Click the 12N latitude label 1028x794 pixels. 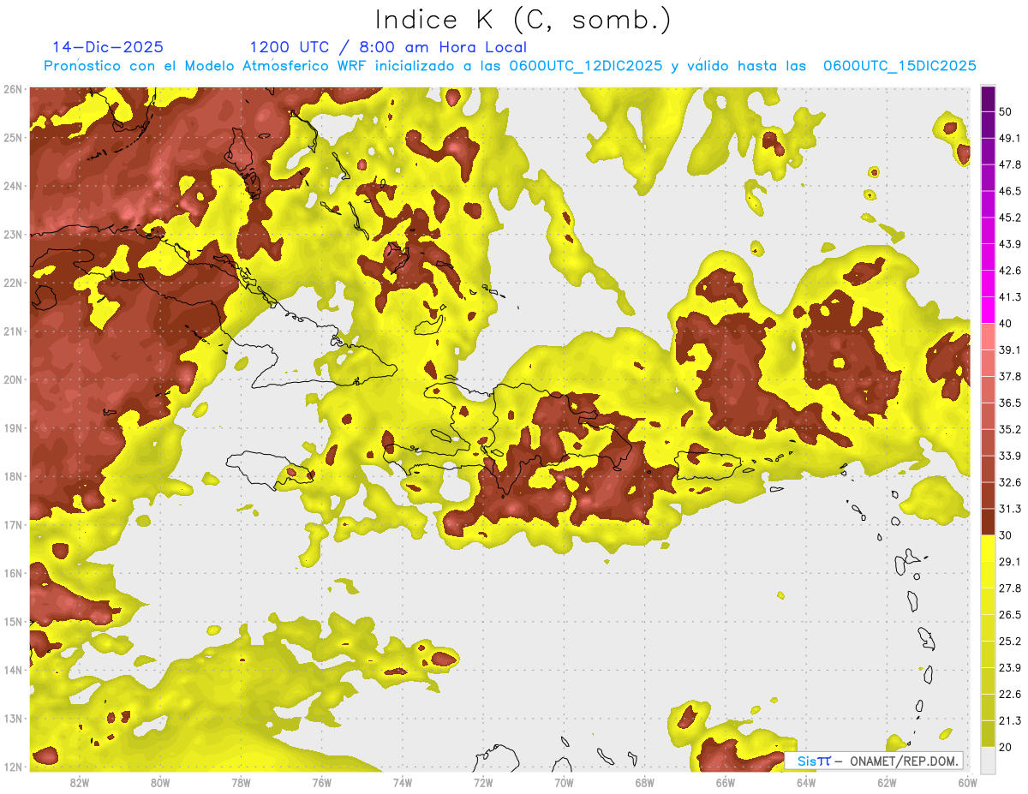[13, 767]
